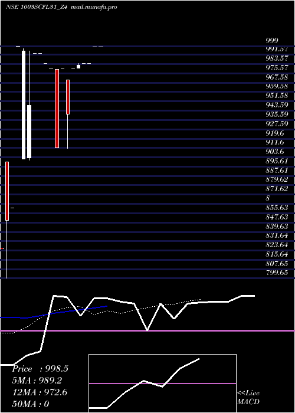Click the 855.63 axis label
Screen dimensions: 295x413
click(277, 207)
